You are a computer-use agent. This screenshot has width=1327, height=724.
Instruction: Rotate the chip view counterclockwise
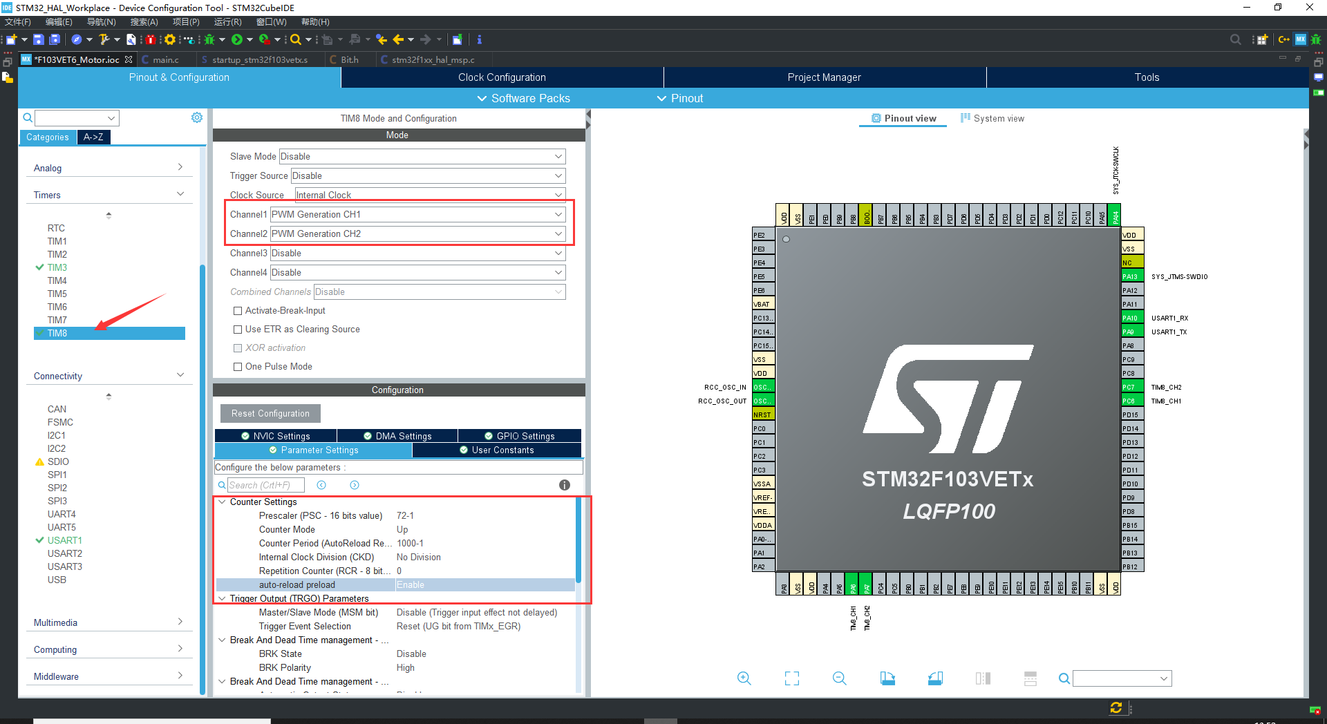[935, 678]
